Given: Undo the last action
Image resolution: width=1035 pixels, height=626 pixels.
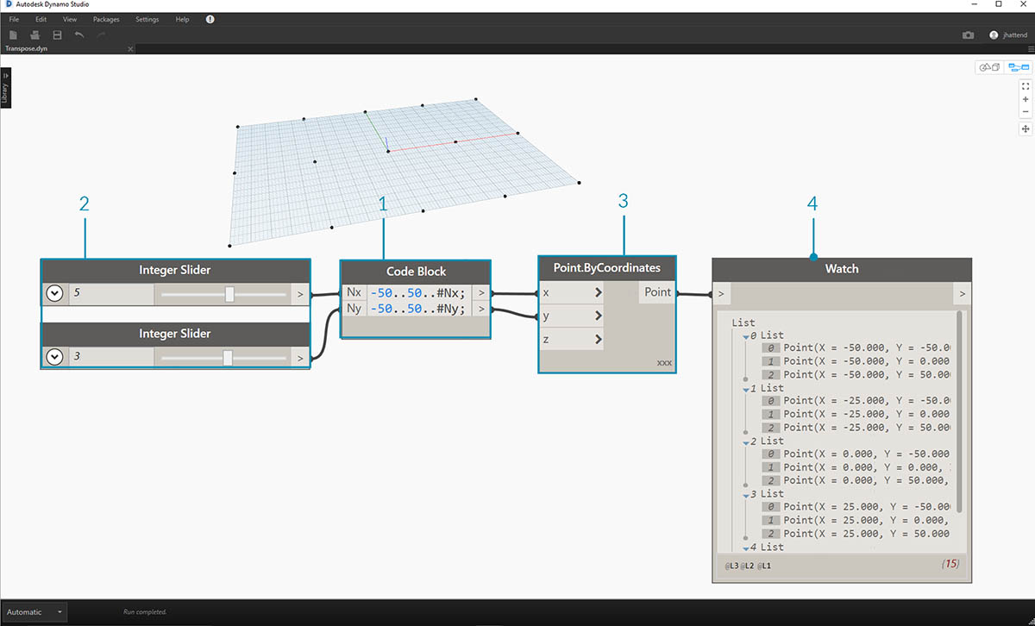Looking at the screenshot, I should (x=79, y=34).
